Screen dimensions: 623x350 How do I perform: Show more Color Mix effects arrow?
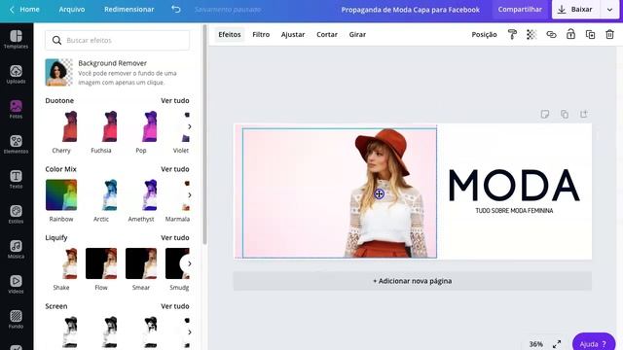190,195
